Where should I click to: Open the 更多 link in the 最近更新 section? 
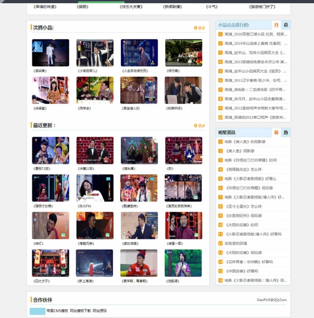[200, 125]
